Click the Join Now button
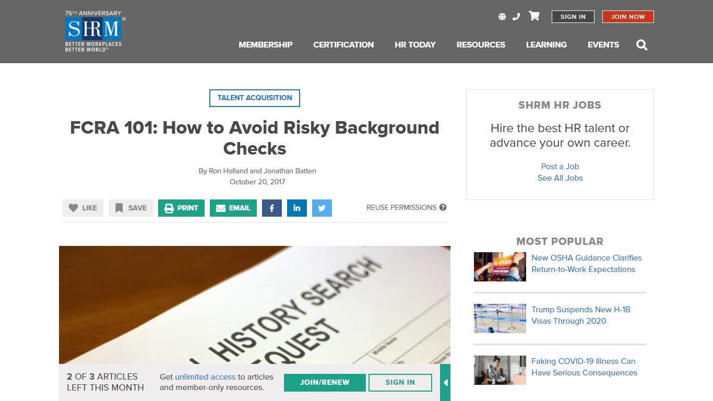713x401 pixels. [x=628, y=17]
